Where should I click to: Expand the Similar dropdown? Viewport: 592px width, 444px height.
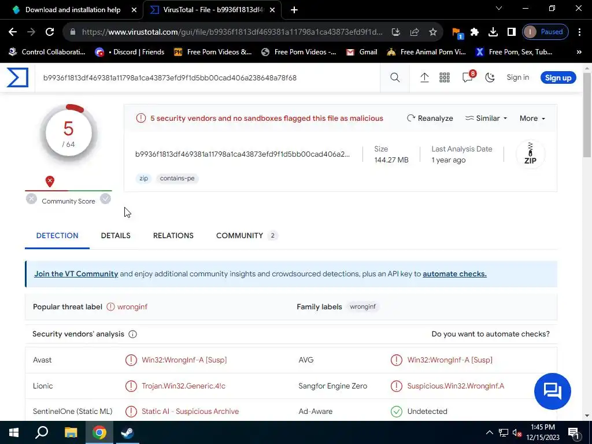coord(486,118)
